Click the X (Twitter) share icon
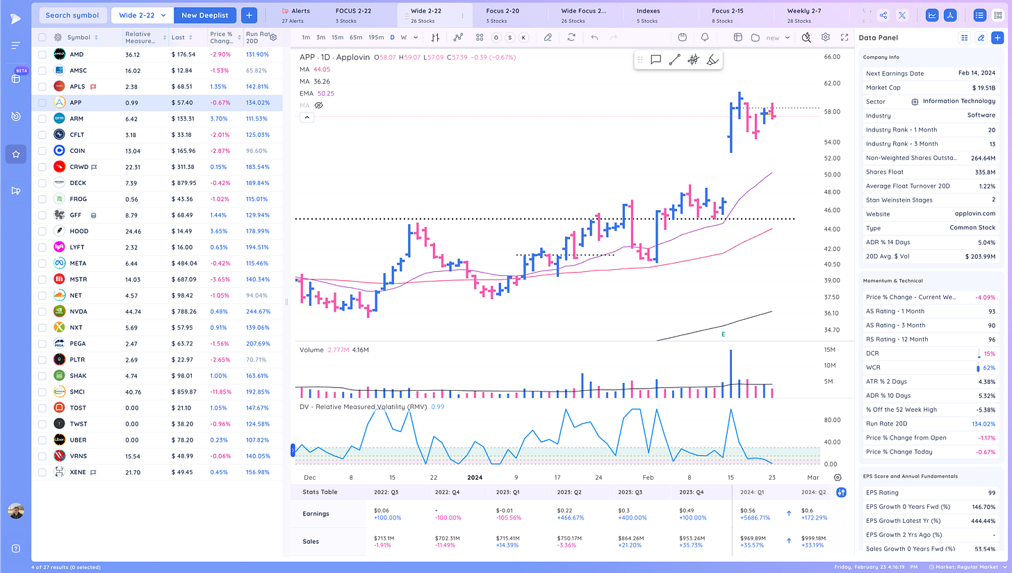1012x573 pixels. pos(902,15)
